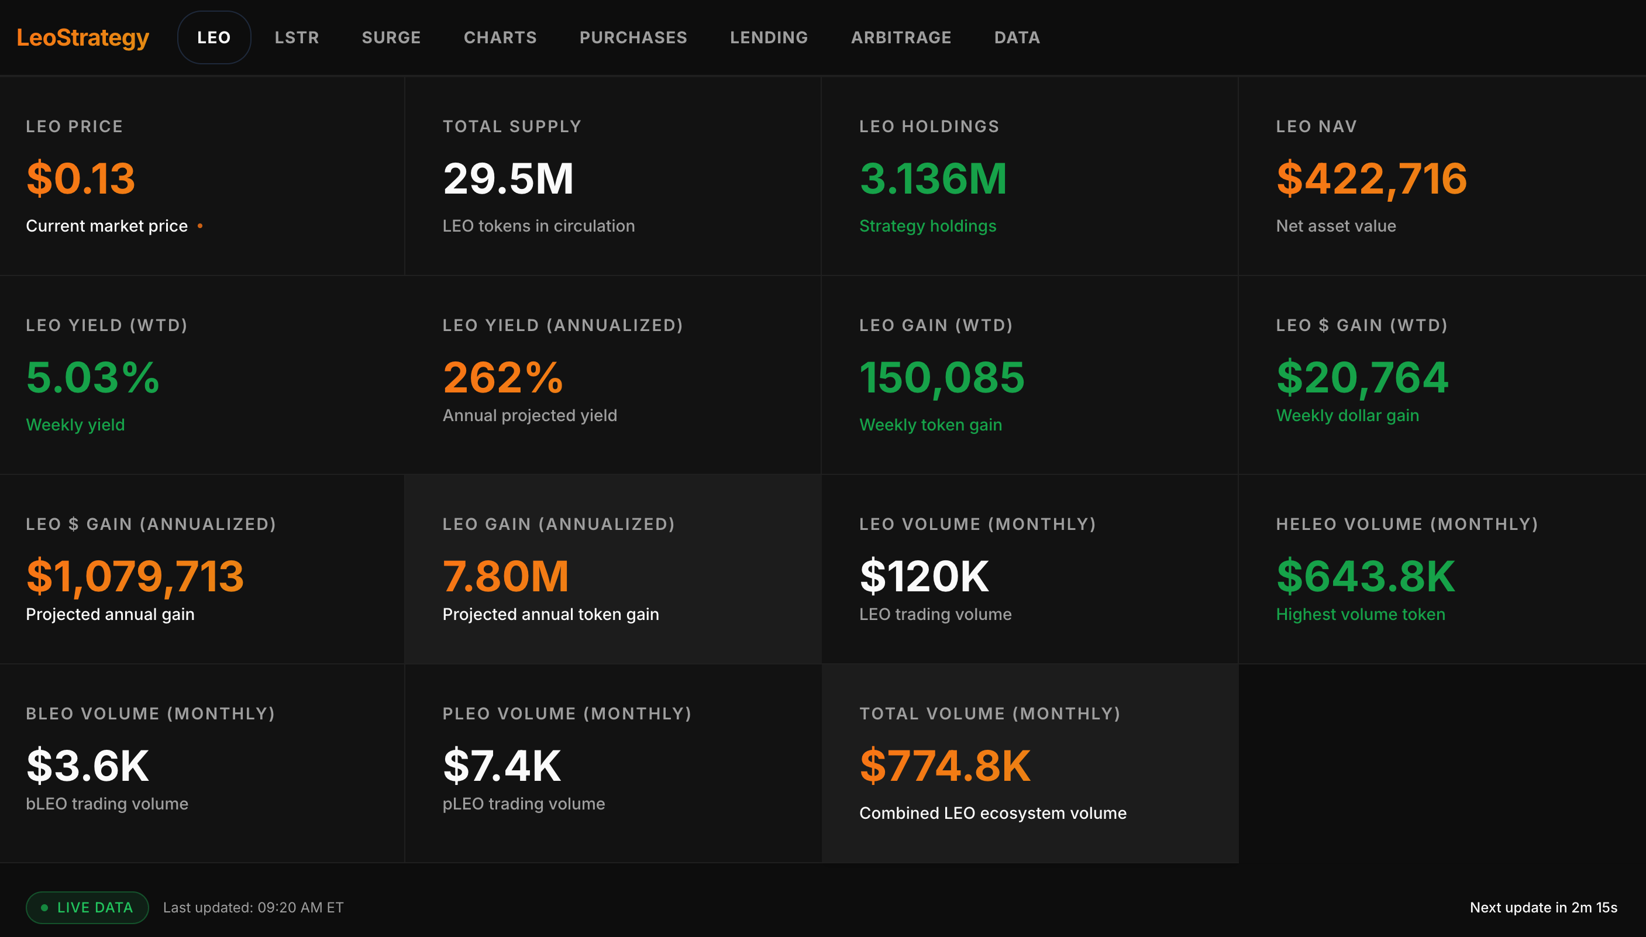
Task: Switch to the LSTR tab
Action: (x=297, y=37)
